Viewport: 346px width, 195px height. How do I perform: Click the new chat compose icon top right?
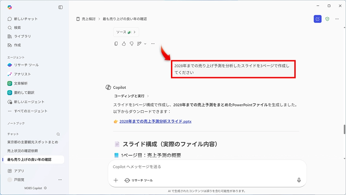click(x=317, y=19)
